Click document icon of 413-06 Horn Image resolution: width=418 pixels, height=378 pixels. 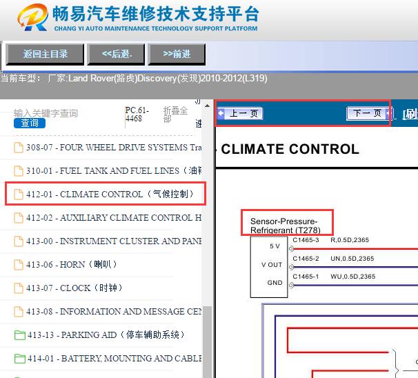click(19, 265)
